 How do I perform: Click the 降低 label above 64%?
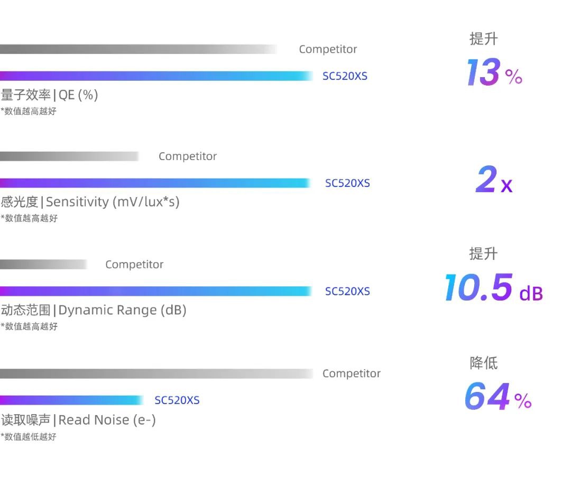(x=484, y=363)
